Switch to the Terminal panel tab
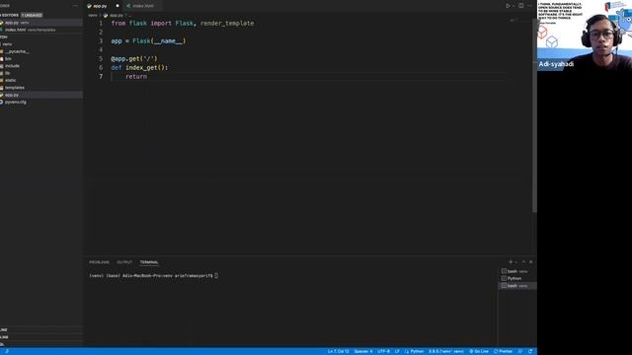 (x=149, y=262)
